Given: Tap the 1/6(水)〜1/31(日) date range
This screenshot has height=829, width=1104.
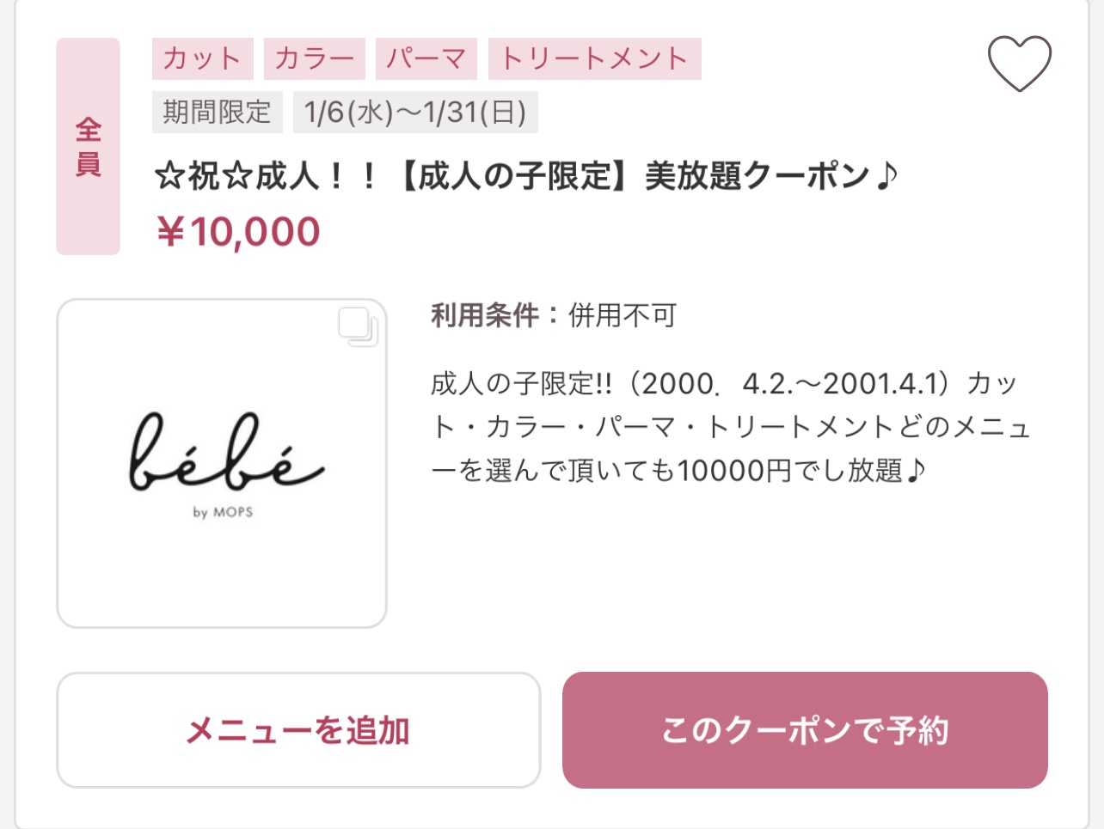Looking at the screenshot, I should pyautogui.click(x=415, y=113).
